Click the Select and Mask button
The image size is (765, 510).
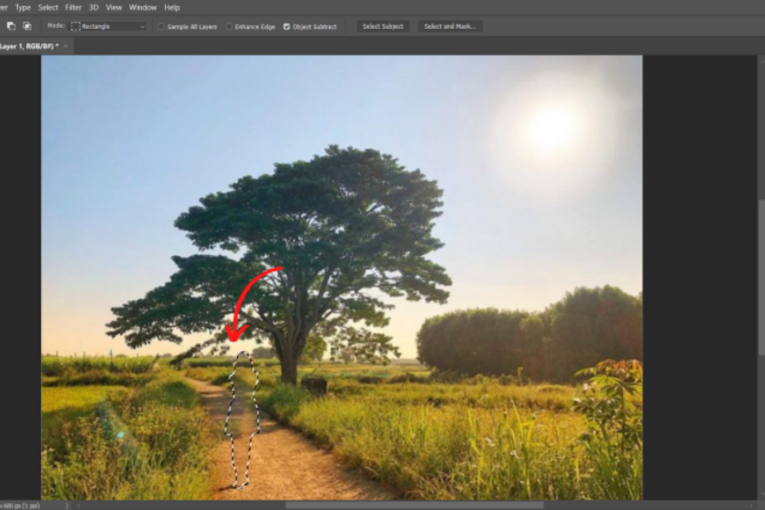coord(450,26)
